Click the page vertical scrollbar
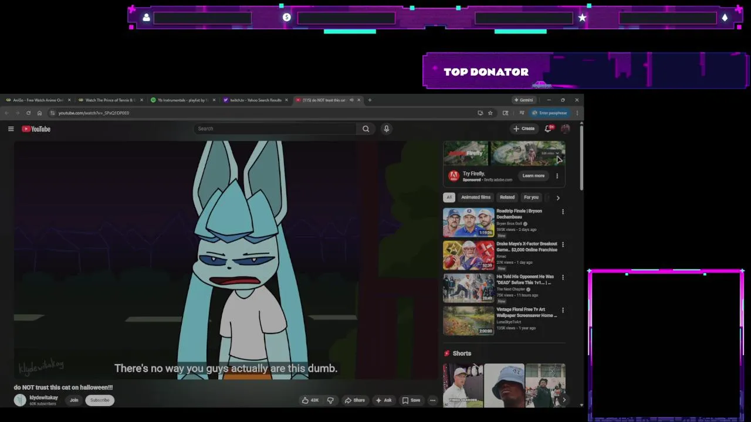 (581, 157)
